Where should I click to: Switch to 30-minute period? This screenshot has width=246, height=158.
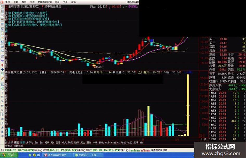coord(2,101)
